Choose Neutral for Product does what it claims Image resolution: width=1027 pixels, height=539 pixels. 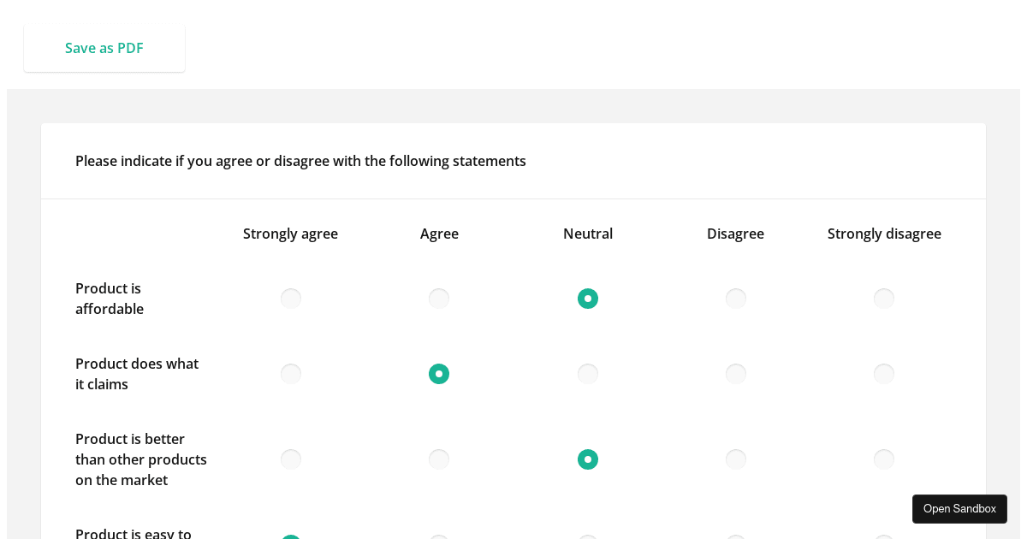click(588, 374)
